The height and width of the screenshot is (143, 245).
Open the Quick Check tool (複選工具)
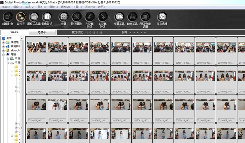119,19
